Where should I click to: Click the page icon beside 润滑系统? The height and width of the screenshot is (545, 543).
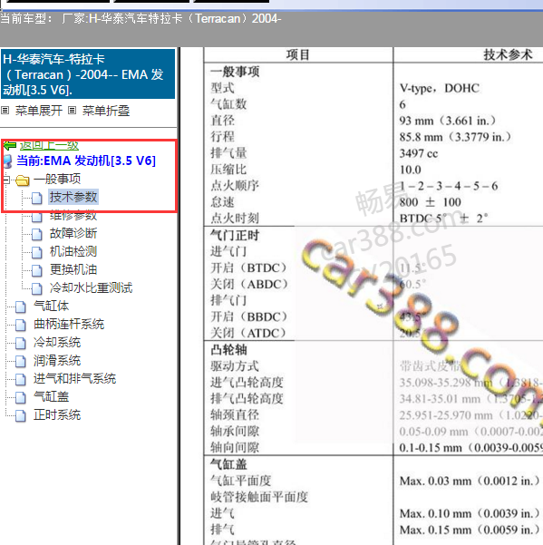[x=21, y=361]
